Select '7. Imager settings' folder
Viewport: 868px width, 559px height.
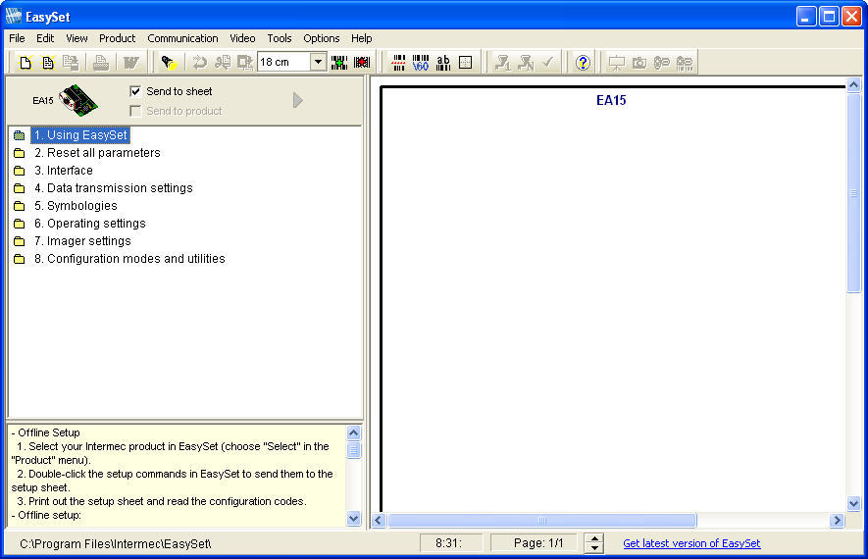pos(82,241)
